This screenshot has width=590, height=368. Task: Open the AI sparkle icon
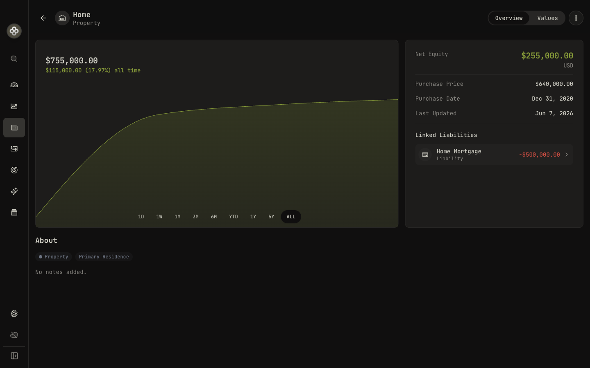click(14, 191)
